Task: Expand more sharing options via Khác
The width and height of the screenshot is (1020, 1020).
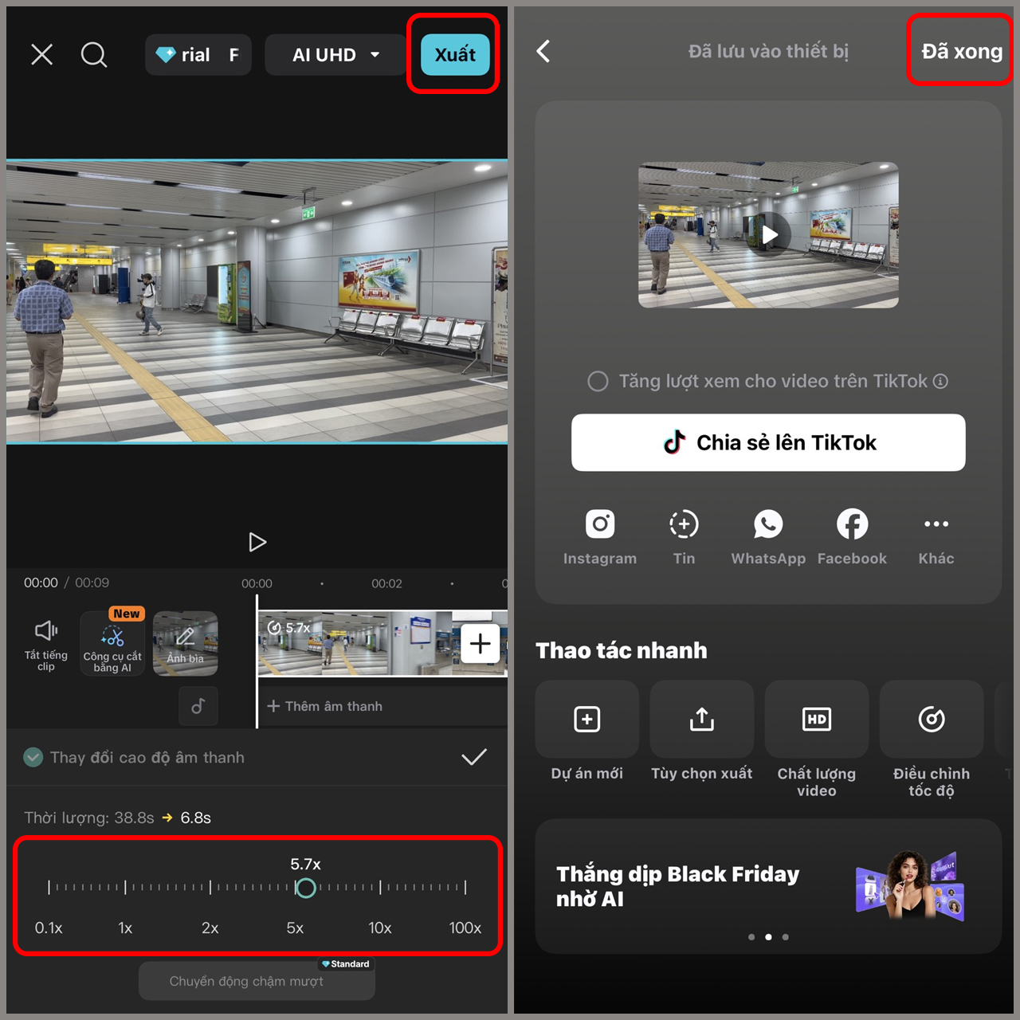Action: coord(936,524)
